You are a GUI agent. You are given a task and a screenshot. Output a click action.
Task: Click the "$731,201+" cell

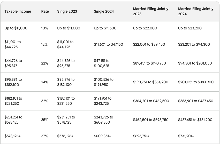[x=186, y=136]
